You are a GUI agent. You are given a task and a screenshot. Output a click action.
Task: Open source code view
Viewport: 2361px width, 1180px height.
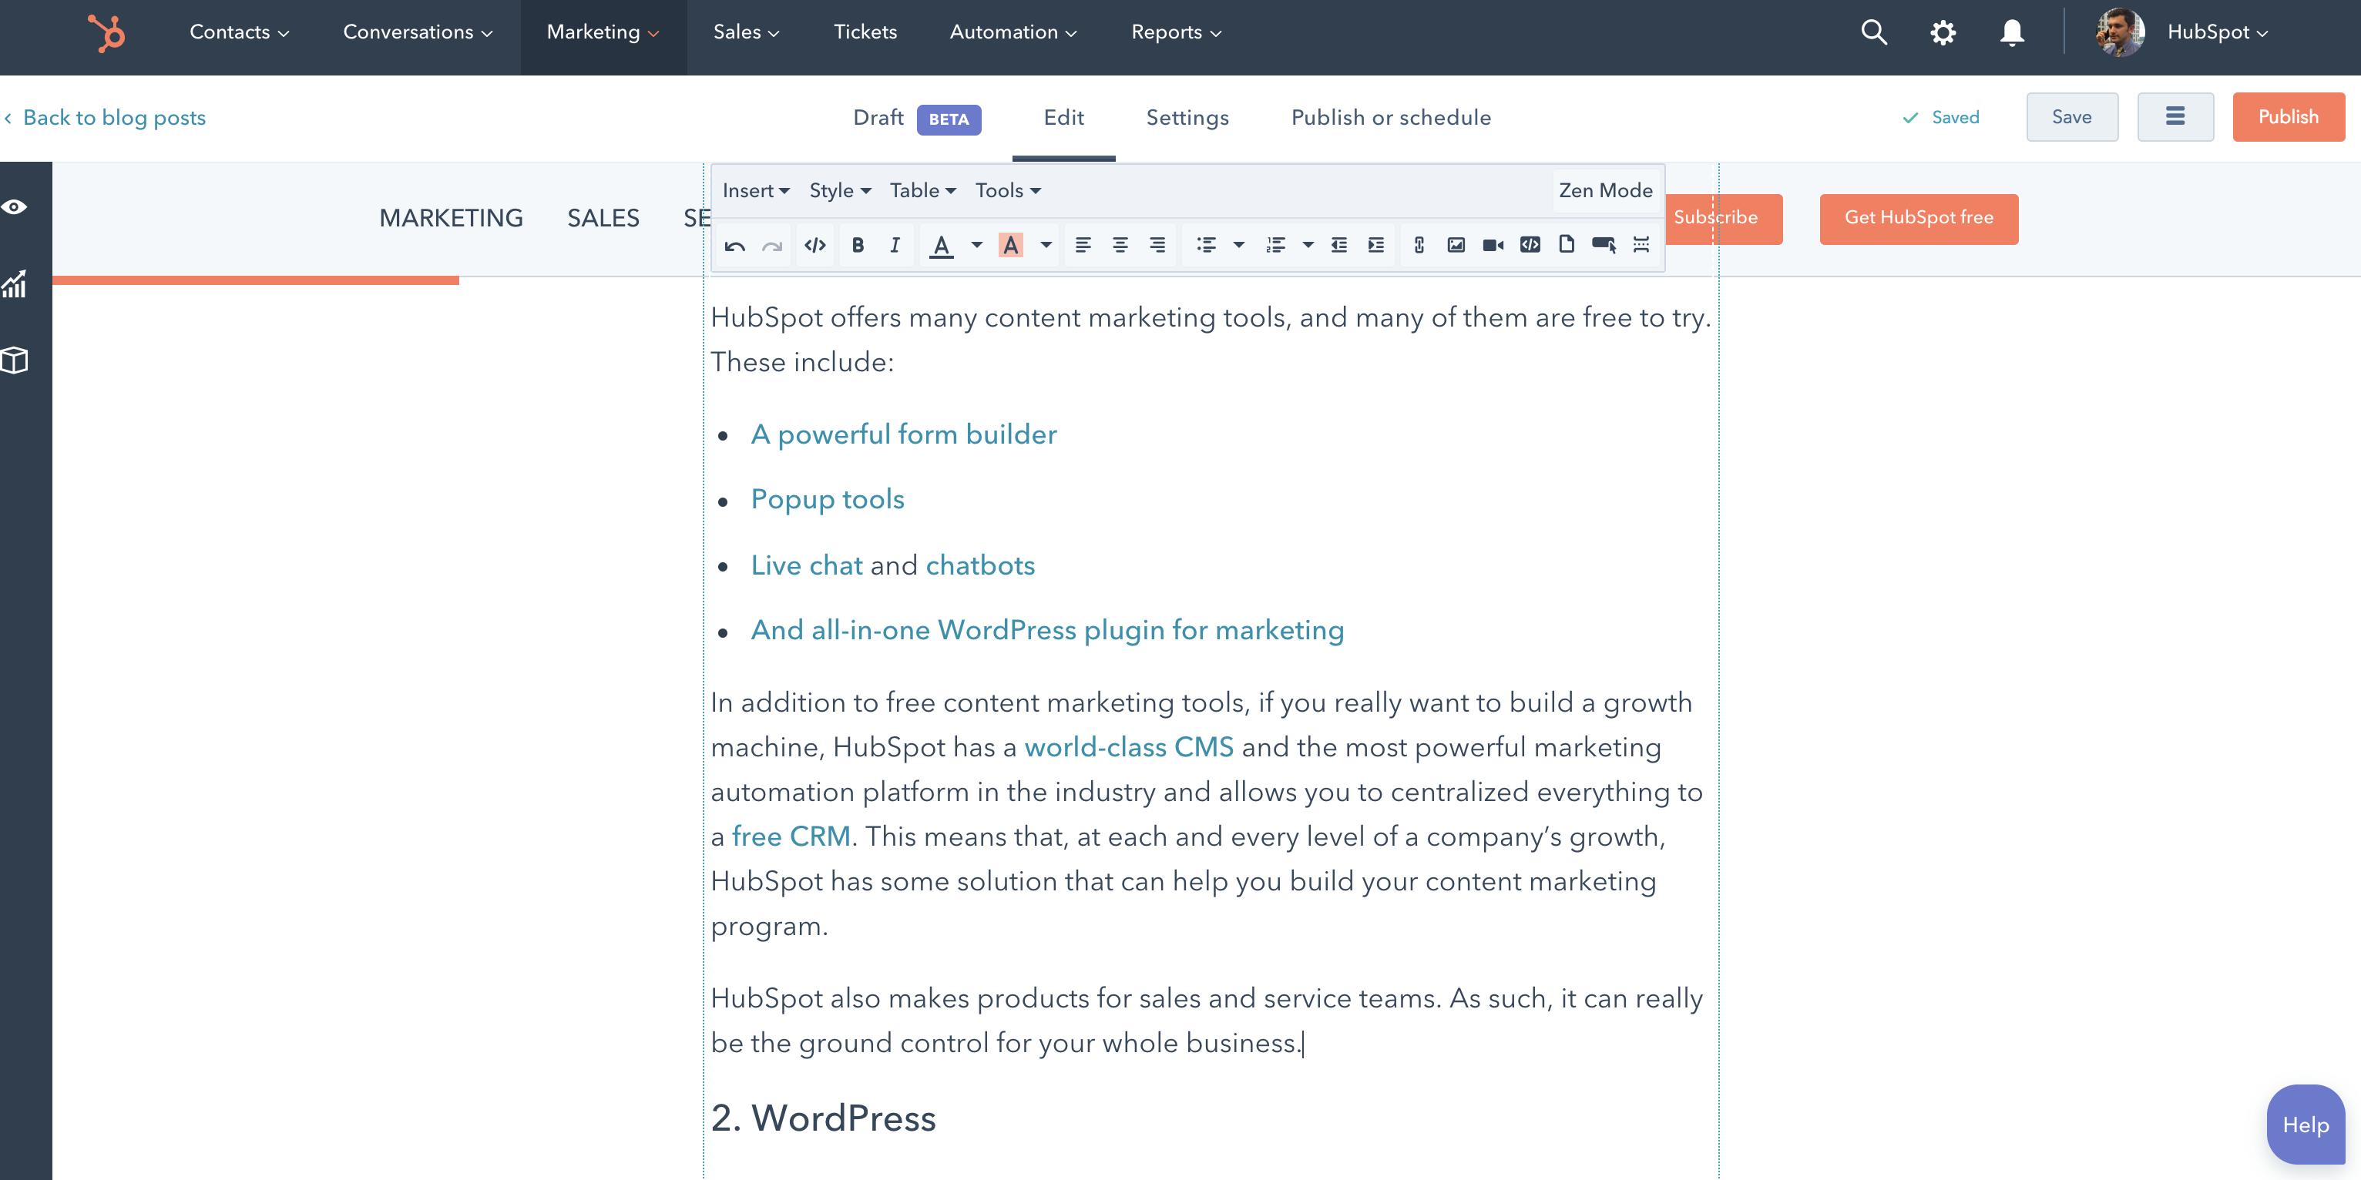tap(814, 246)
